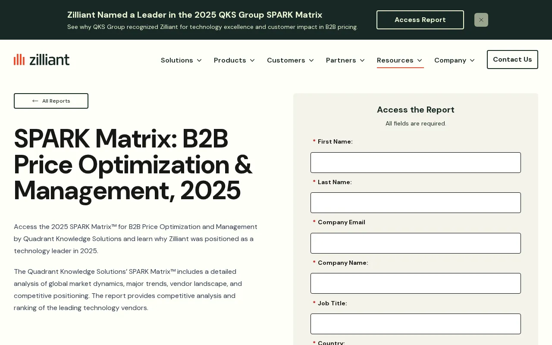Image resolution: width=552 pixels, height=345 pixels.
Task: Expand the Solutions dropdown chevron
Action: pyautogui.click(x=199, y=60)
